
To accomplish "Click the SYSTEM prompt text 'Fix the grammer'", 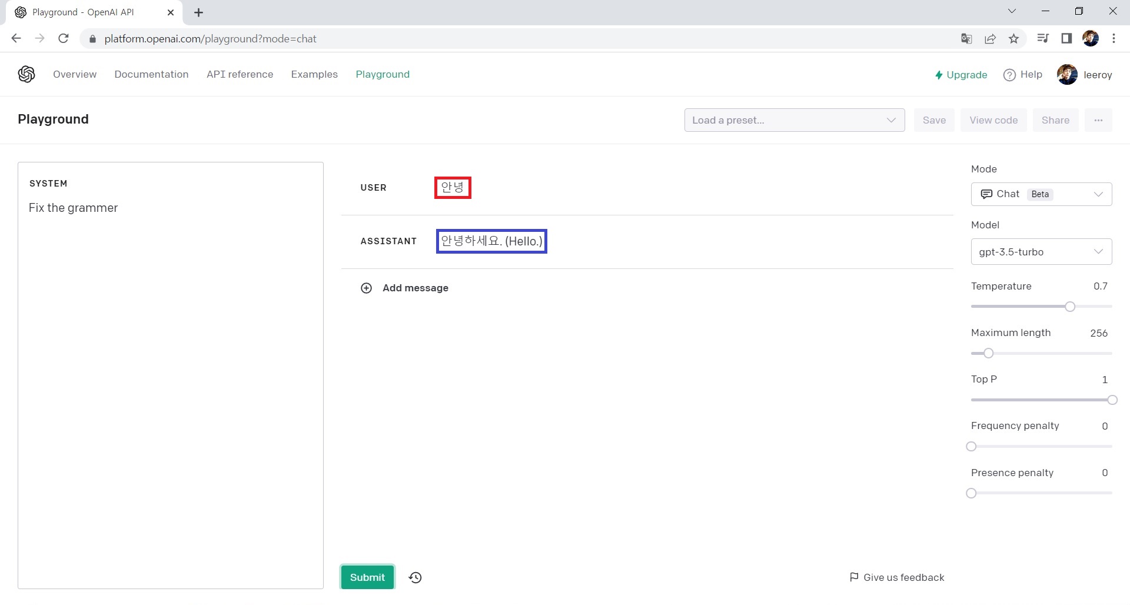I will 74,208.
